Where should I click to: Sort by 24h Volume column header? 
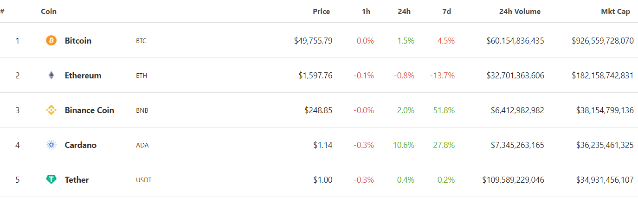point(520,12)
